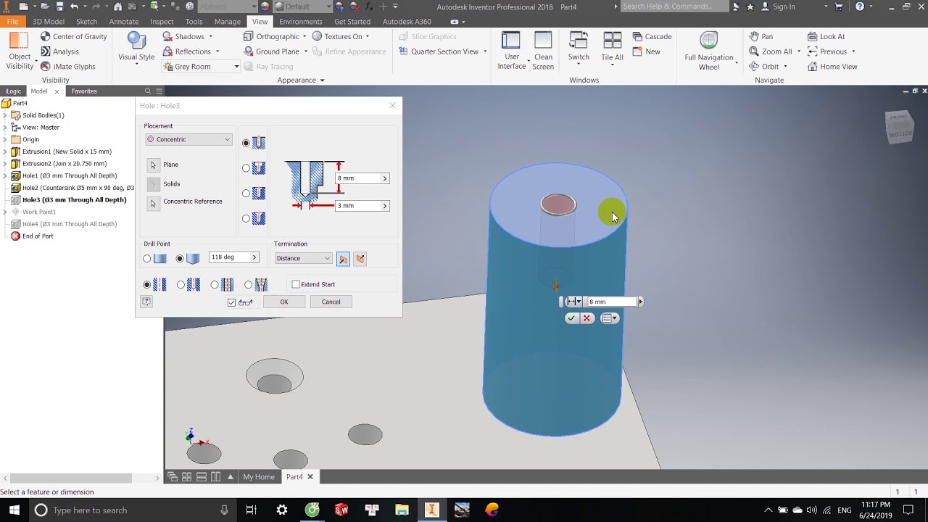Select the flat drill point radio button
The width and height of the screenshot is (928, 522).
147,259
